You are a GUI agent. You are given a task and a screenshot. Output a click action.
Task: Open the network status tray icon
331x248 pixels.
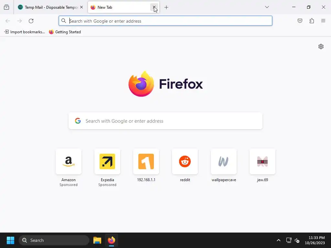pos(289,240)
